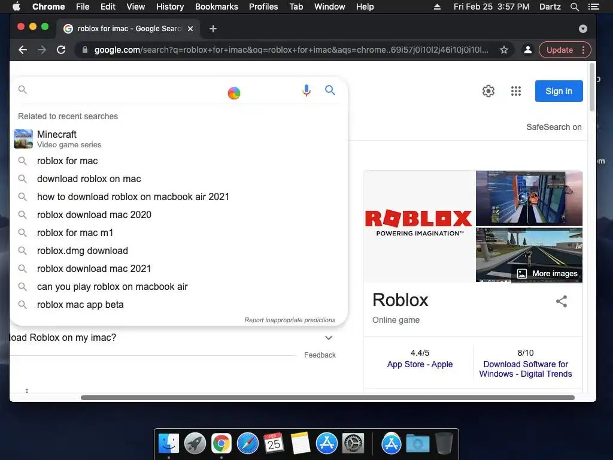Click the address bar URL
This screenshot has height=460, width=613.
pos(292,50)
